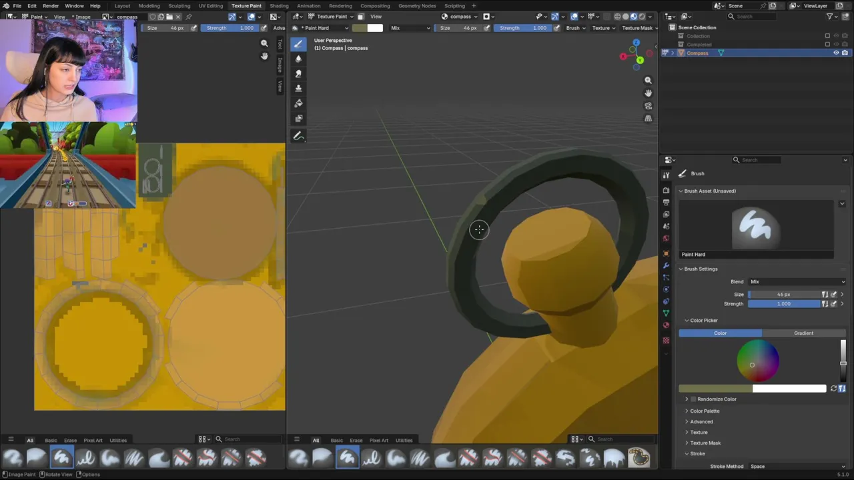Select the Soften tool in viewport toolbar

298,59
